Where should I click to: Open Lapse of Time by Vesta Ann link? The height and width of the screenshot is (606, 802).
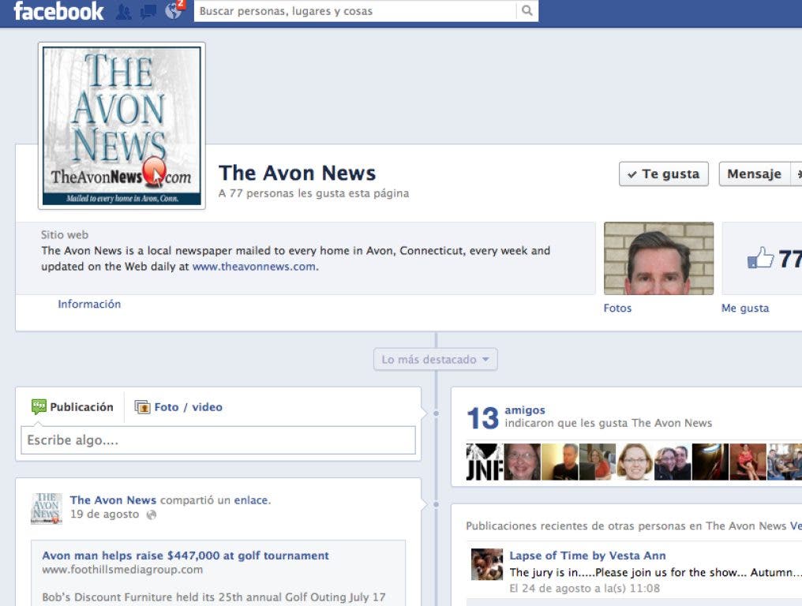tap(588, 555)
